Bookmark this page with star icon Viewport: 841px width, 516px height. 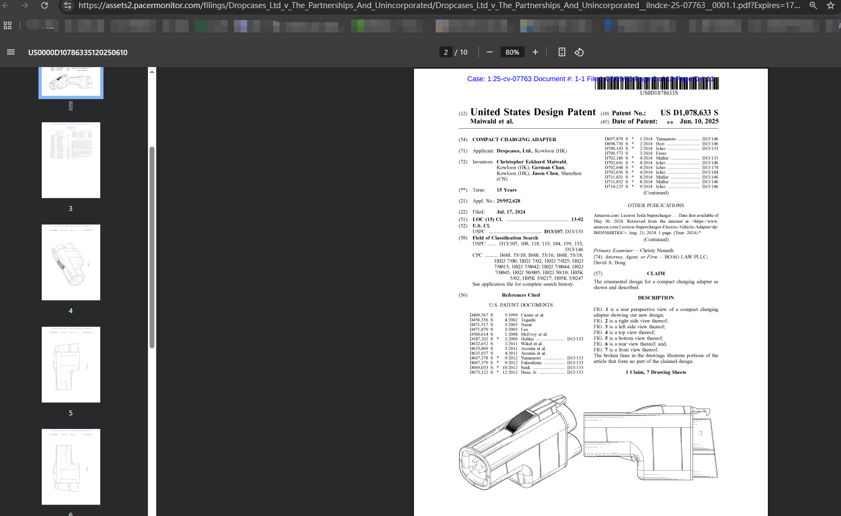coord(831,5)
